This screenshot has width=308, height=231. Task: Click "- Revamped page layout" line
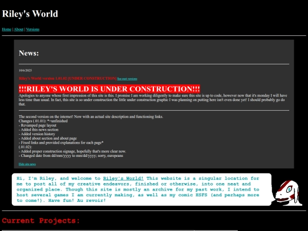click(x=38, y=125)
